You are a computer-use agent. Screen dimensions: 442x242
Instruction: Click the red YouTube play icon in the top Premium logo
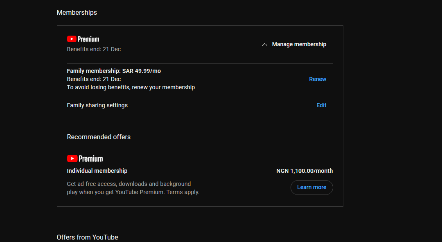coord(72,39)
